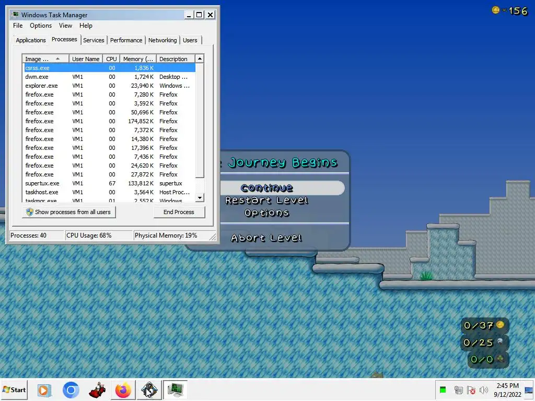
Task: Select the csrss.exe process row
Action: (109, 68)
